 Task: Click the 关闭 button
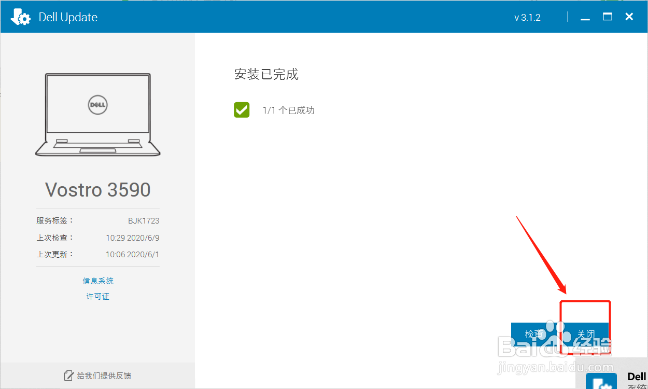click(586, 335)
